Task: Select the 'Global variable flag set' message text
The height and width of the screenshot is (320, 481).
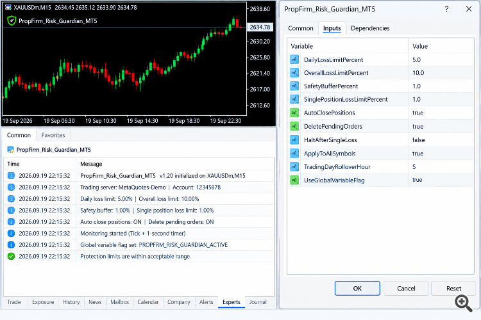Action: [x=154, y=245]
